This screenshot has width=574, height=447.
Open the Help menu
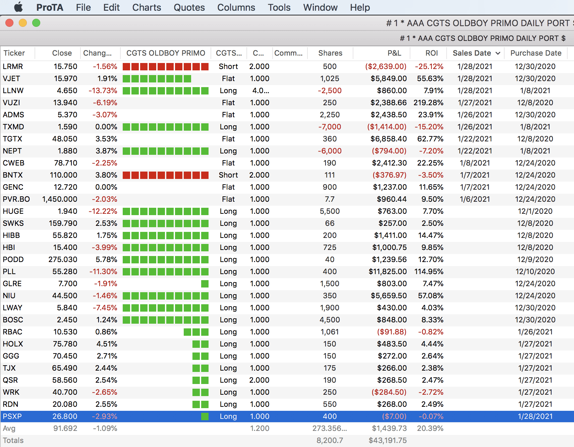click(360, 7)
